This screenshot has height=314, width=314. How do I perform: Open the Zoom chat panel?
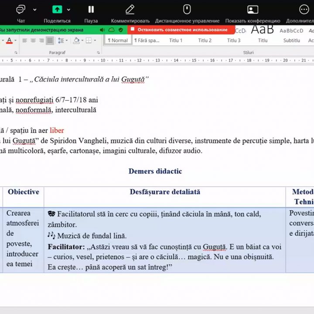(21, 10)
